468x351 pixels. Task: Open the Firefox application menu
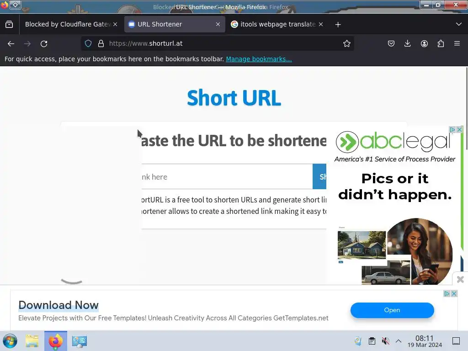click(x=457, y=43)
